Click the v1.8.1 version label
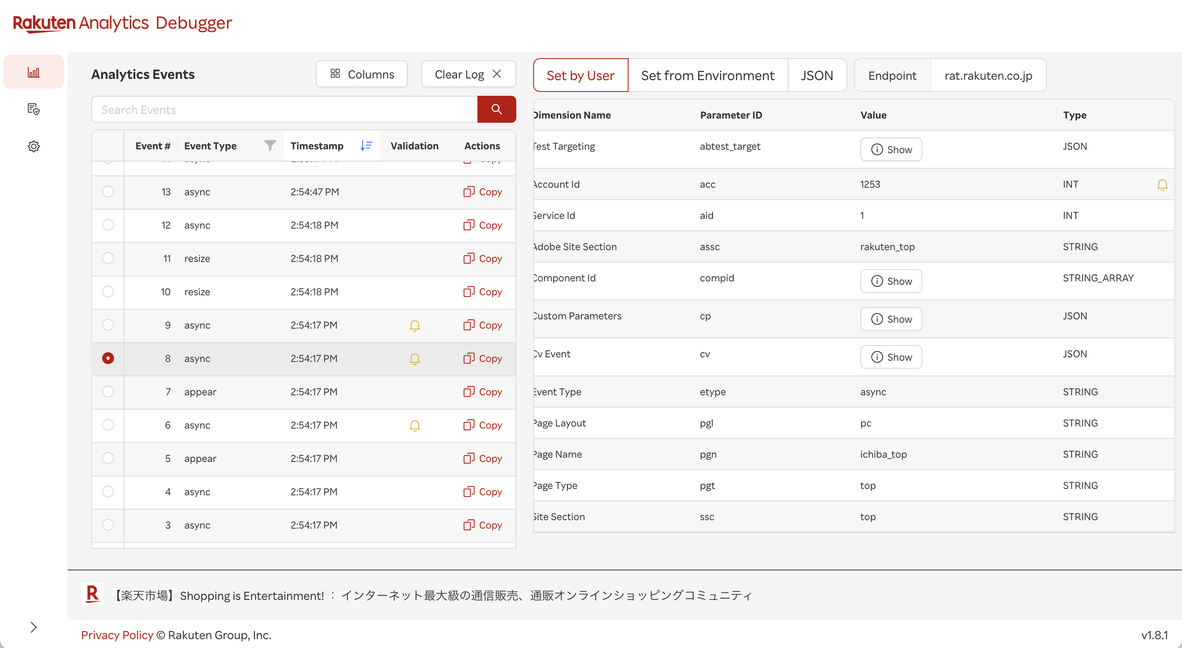Screen dimensions: 1182x648 click(1155, 635)
